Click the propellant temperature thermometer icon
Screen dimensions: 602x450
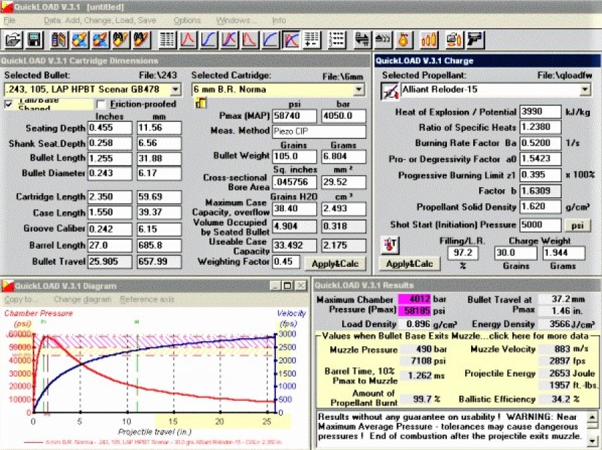(x=389, y=246)
